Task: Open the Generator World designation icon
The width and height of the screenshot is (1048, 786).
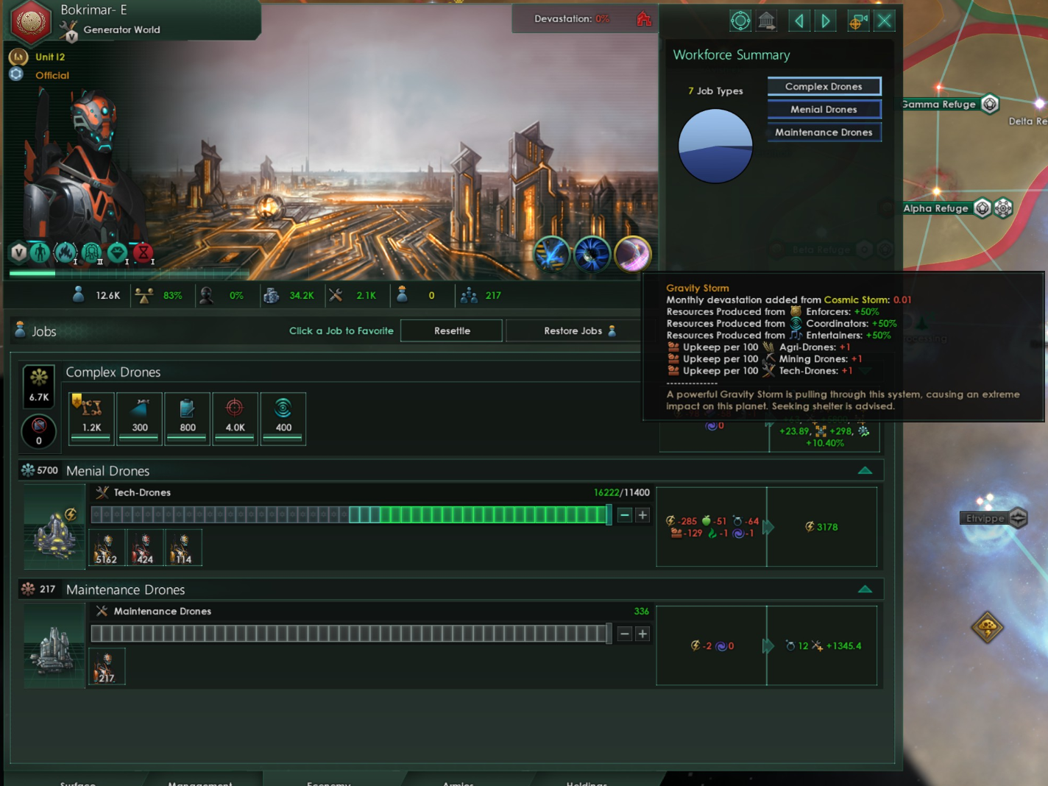Action: pyautogui.click(x=69, y=30)
